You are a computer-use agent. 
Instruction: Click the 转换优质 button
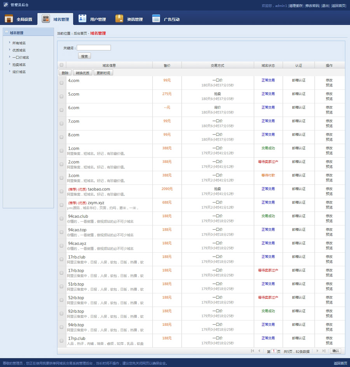[82, 73]
